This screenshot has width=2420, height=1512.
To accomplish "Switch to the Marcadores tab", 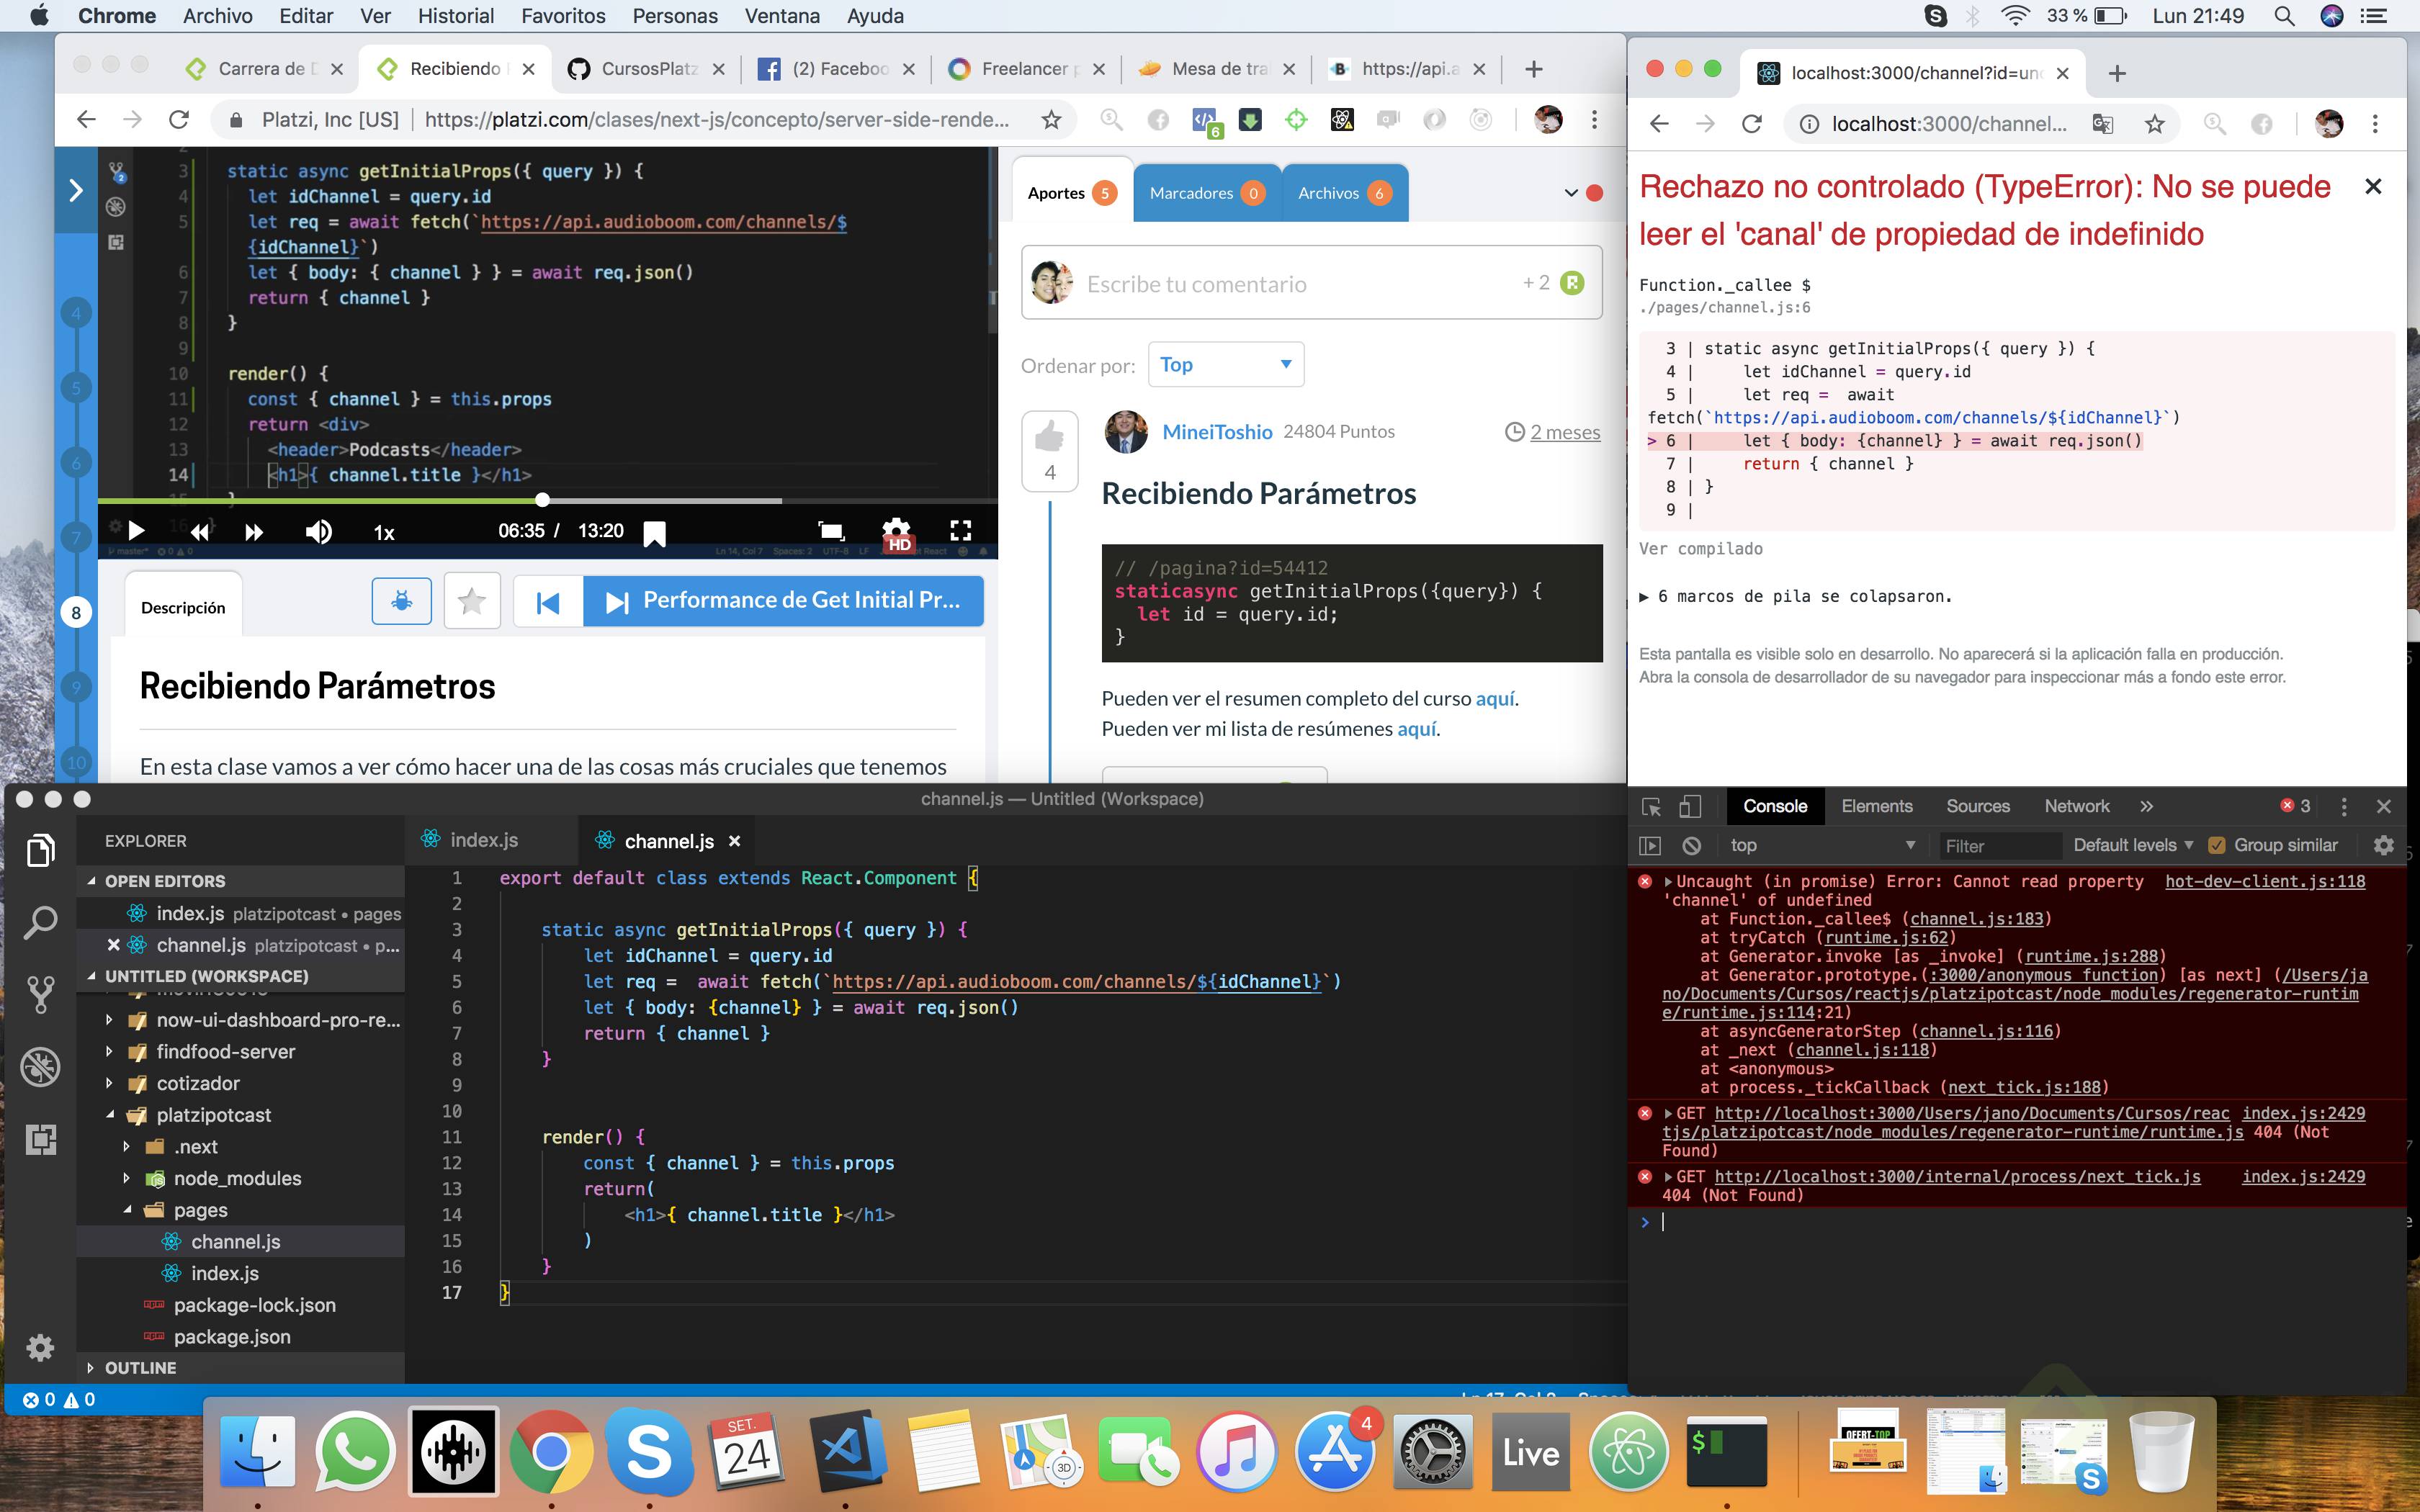I will 1205,193.
